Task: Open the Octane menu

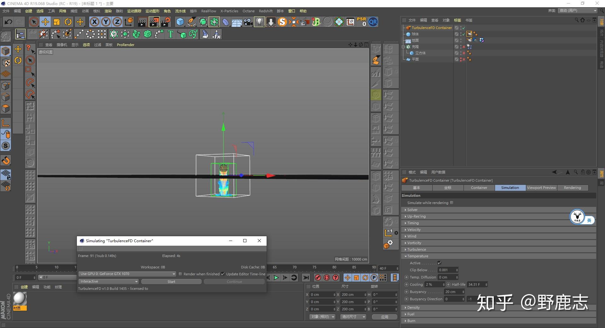Action: pyautogui.click(x=248, y=11)
